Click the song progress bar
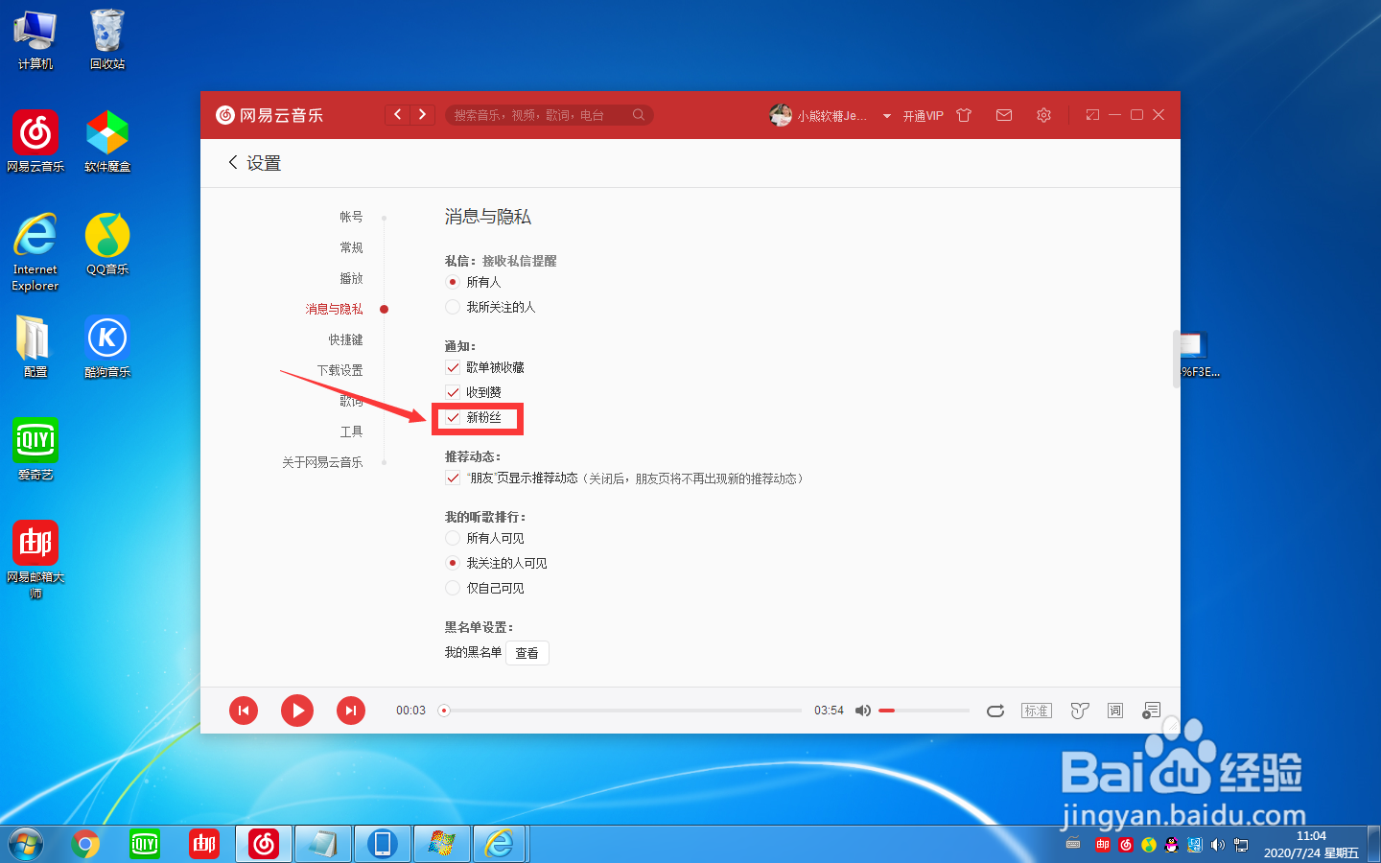Viewport: 1381px width, 863px height. [622, 711]
